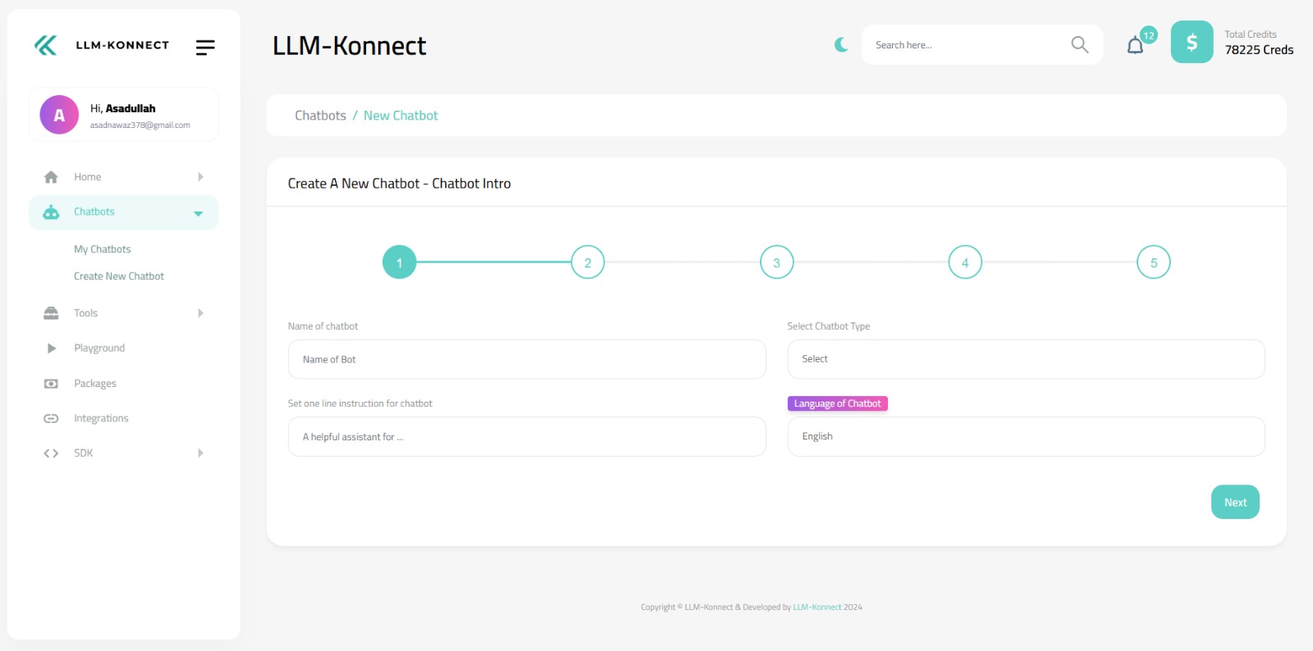Open the Language of Chatbot dropdown
Viewport: 1313px width, 651px height.
(1026, 437)
